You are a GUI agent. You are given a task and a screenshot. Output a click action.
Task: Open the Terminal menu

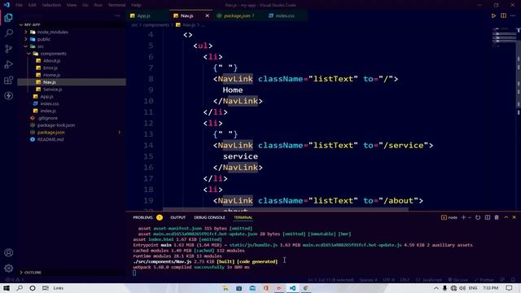(x=116, y=5)
